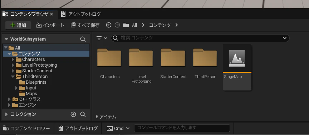Open the filter menu icon
Image resolution: width=309 pixels, height=135 pixels.
[102, 38]
